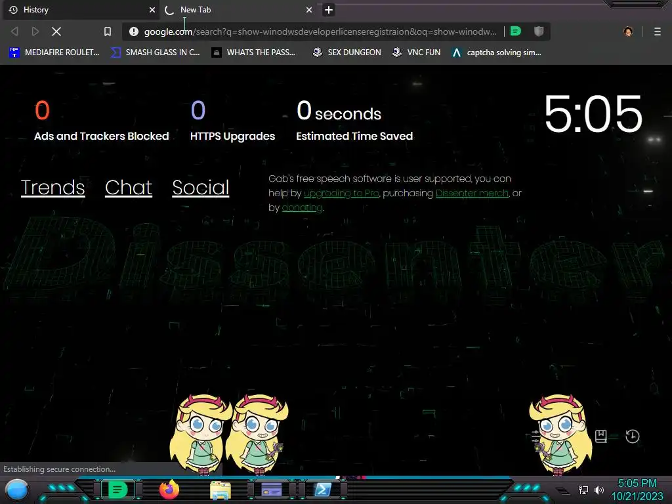Follow the donating link
This screenshot has width=672, height=504.
pos(302,208)
